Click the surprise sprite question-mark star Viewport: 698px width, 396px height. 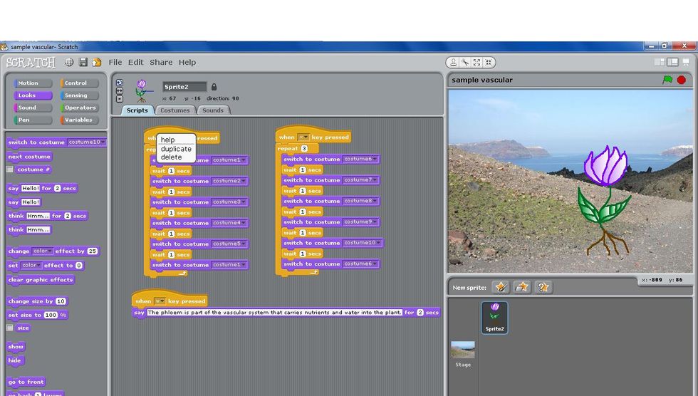point(543,287)
